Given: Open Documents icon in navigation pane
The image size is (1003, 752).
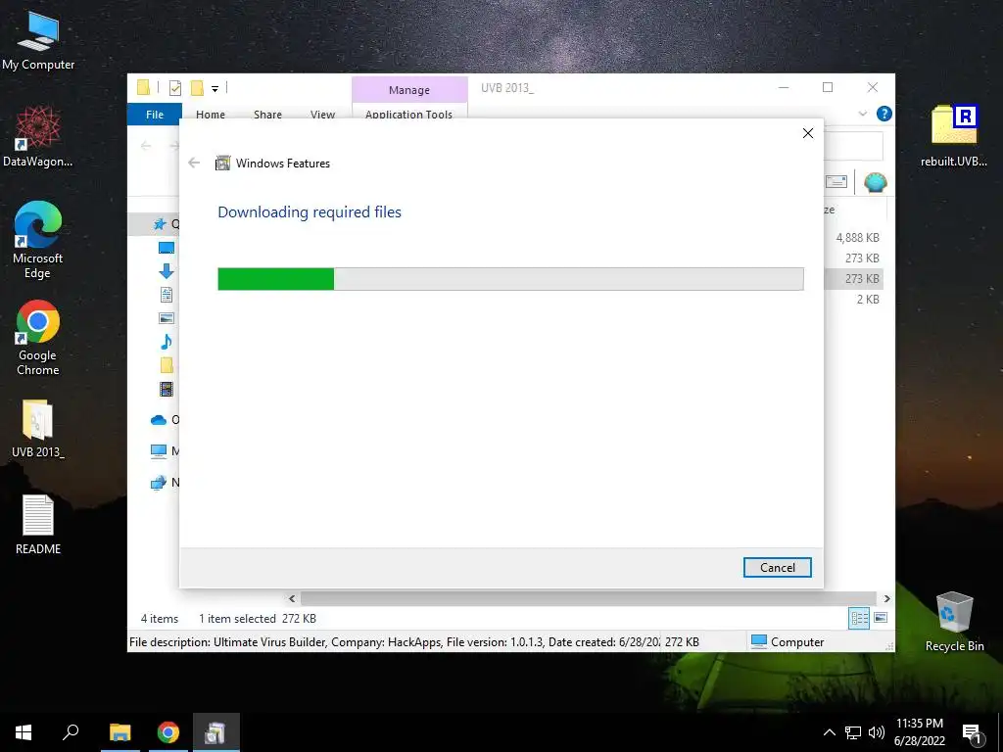Looking at the screenshot, I should 167,295.
